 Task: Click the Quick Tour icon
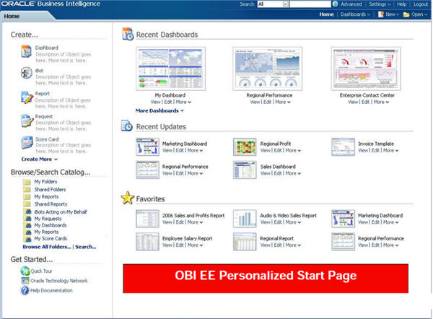[25, 271]
